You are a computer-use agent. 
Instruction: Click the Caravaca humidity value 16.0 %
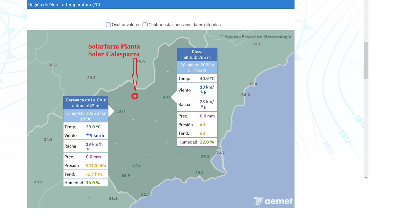(93, 183)
